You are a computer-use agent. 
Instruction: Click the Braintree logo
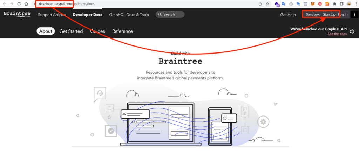point(17,14)
